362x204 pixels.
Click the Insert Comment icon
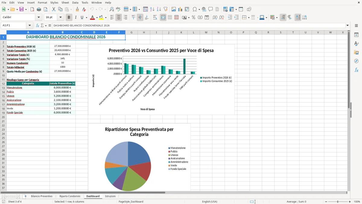point(211,9)
